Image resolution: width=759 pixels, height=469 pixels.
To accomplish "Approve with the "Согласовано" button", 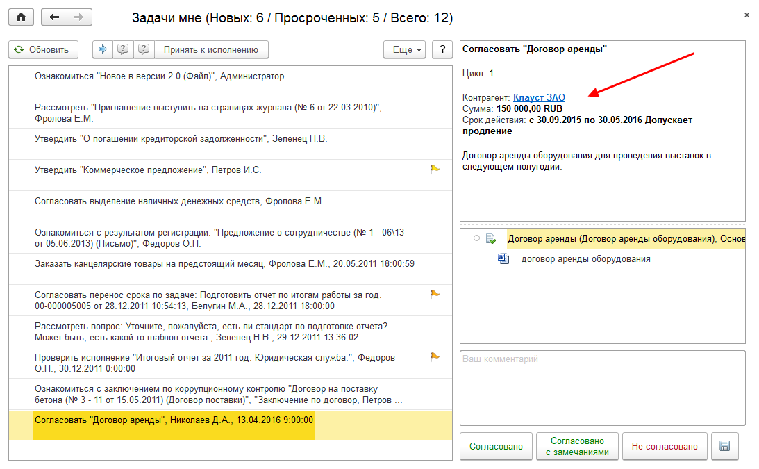I will click(x=496, y=447).
